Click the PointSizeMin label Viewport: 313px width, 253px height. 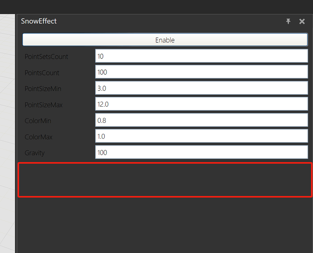click(x=42, y=89)
